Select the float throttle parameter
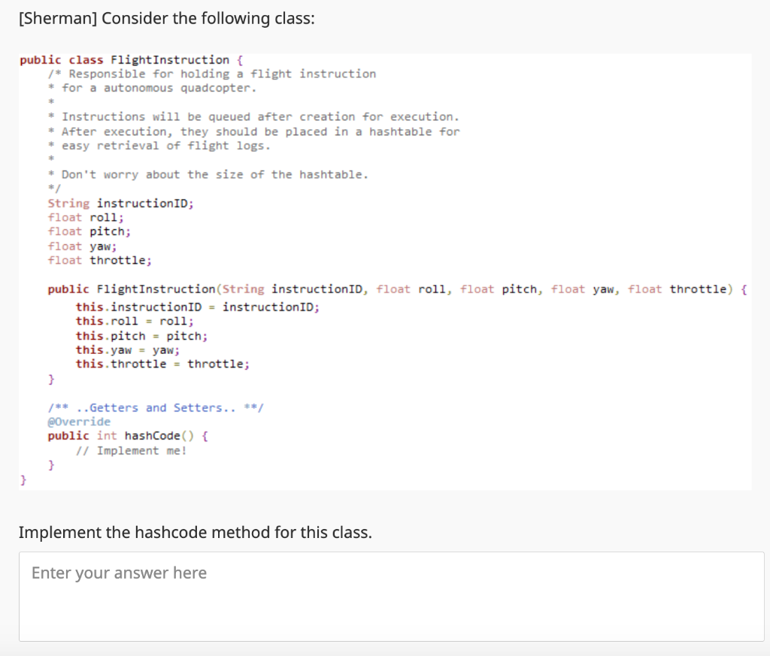This screenshot has width=770, height=656. point(677,289)
